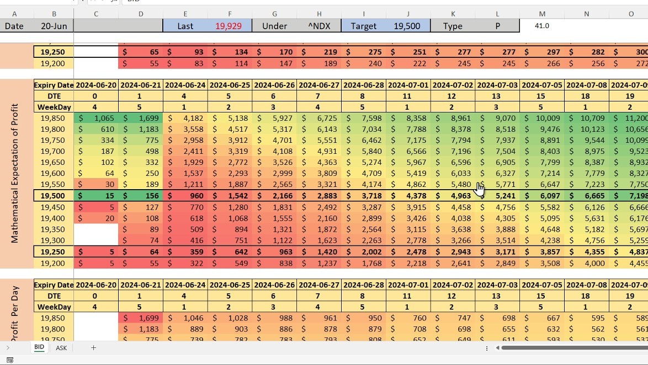Select column header M
This screenshot has width=648, height=365.
542,13
